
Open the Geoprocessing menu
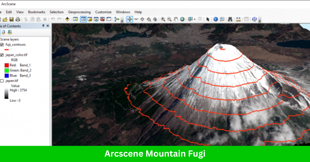pos(79,12)
